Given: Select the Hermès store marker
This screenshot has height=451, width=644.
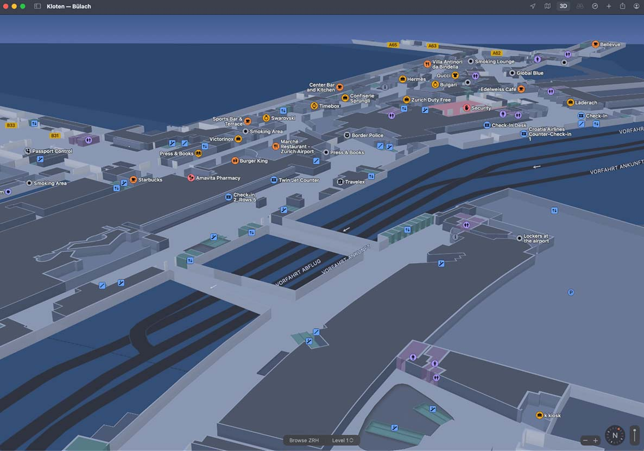Looking at the screenshot, I should (403, 79).
